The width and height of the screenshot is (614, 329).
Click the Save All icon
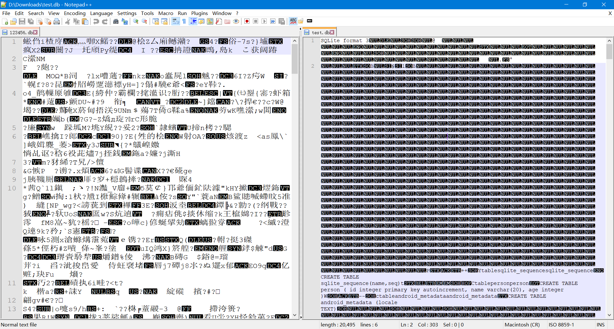pos(31,21)
